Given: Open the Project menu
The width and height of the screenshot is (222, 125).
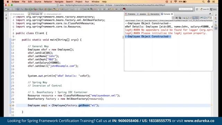Looking at the screenshot, I should point(79,2).
